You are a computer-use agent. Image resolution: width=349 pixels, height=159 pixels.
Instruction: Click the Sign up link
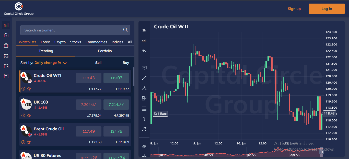294,9
